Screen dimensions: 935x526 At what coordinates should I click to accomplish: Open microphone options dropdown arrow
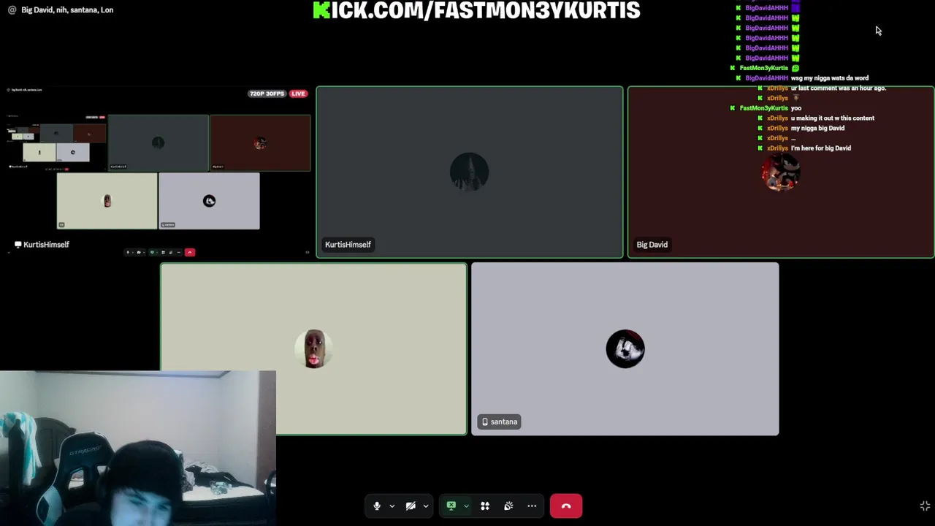(392, 506)
